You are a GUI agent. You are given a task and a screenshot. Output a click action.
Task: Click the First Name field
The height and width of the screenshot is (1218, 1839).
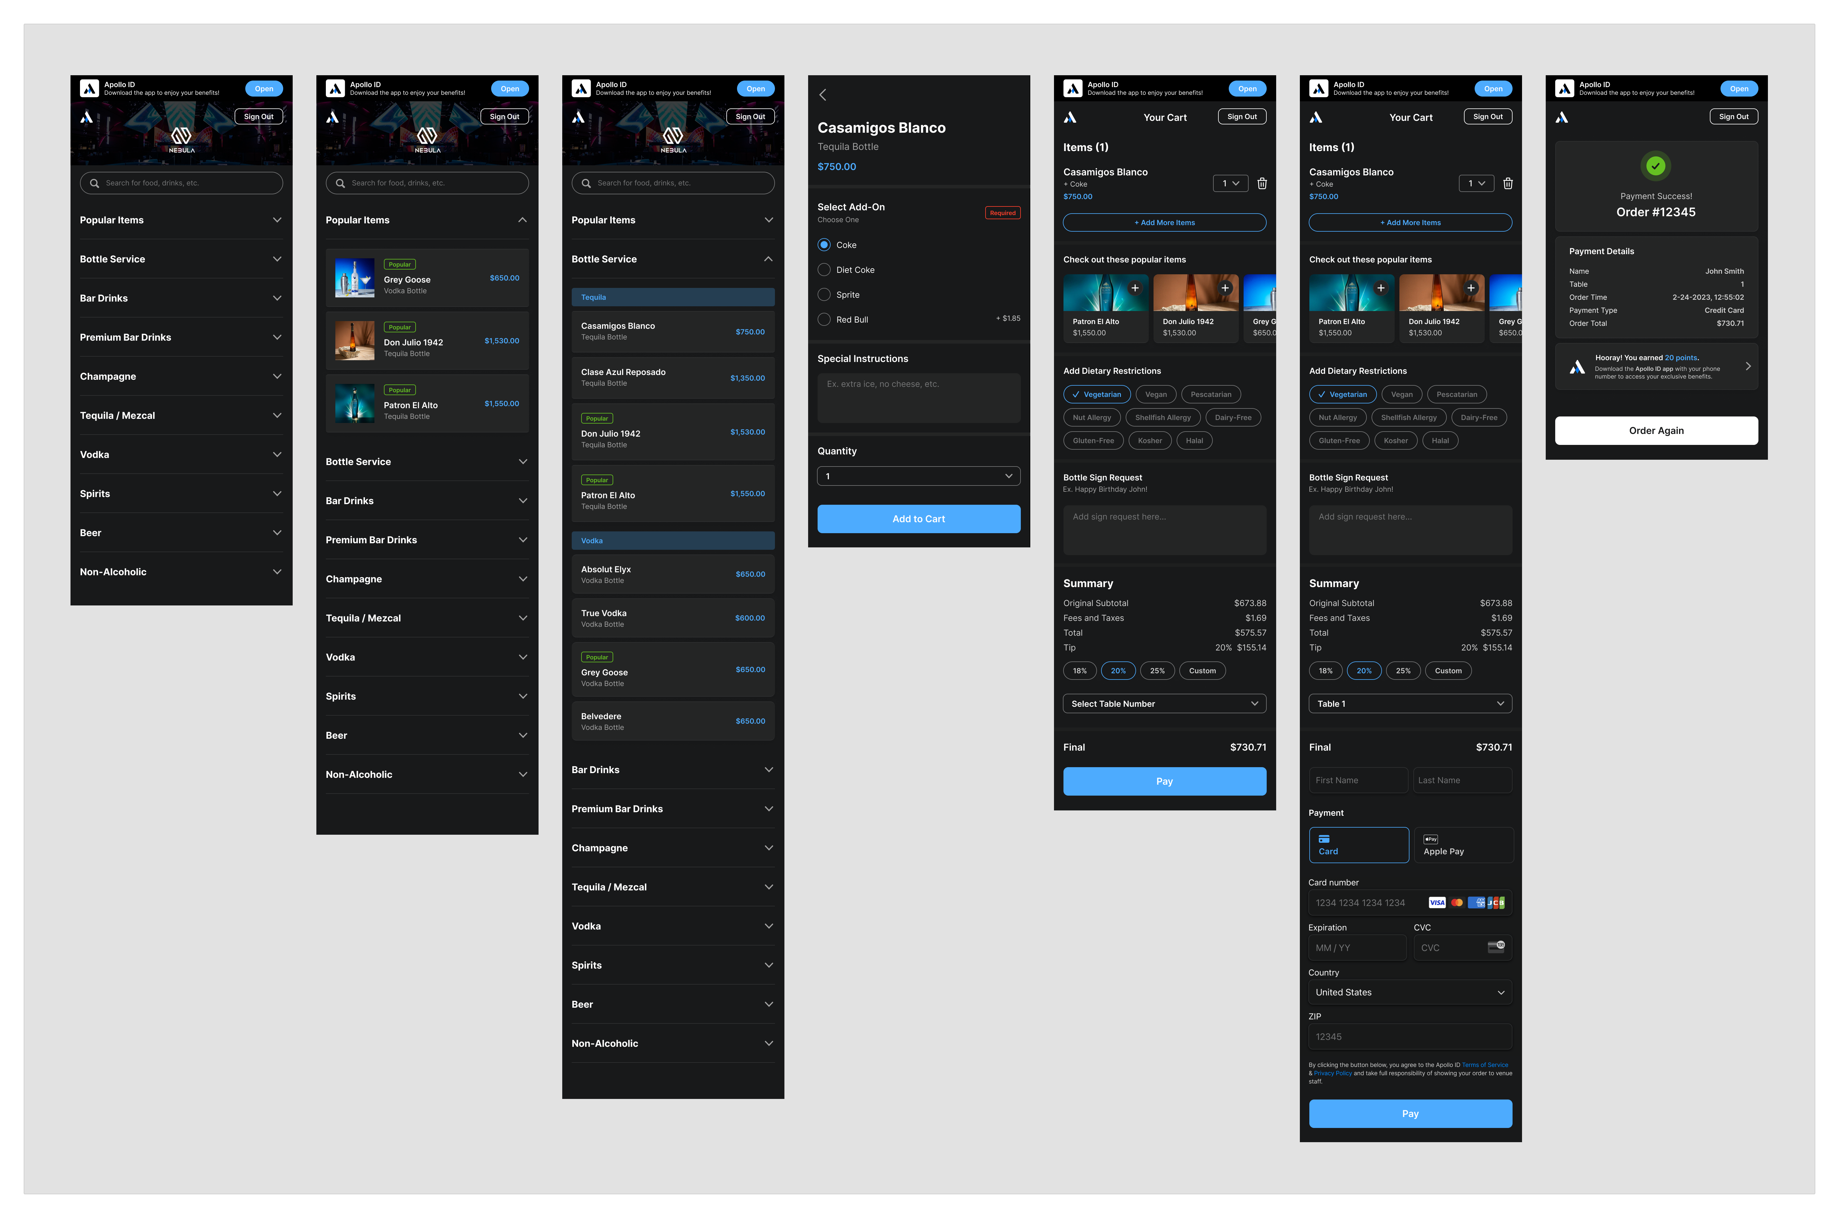(x=1358, y=780)
